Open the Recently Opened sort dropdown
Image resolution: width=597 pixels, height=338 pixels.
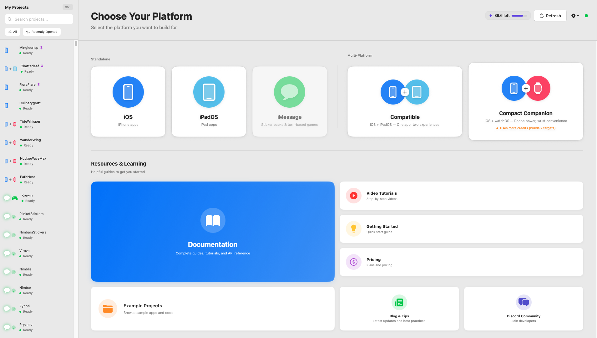click(x=42, y=32)
